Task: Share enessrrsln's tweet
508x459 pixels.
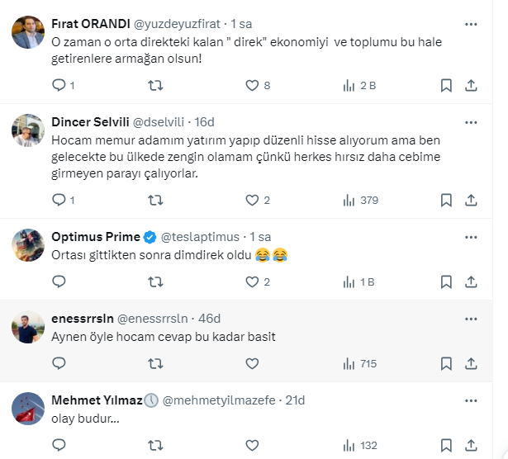Action: coord(471,363)
